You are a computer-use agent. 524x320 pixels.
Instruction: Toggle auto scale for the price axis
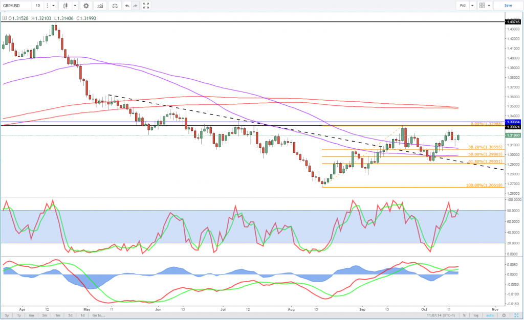pyautogui.click(x=490, y=315)
